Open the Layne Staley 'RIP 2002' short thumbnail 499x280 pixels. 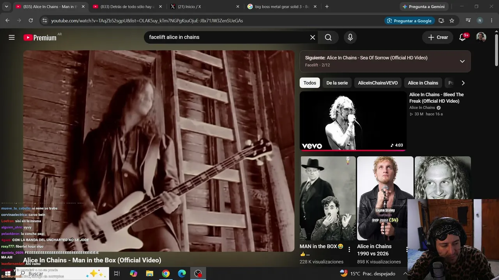385,198
